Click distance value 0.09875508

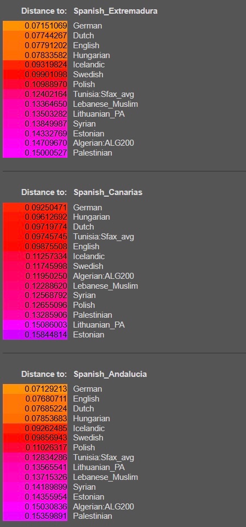pos(46,247)
